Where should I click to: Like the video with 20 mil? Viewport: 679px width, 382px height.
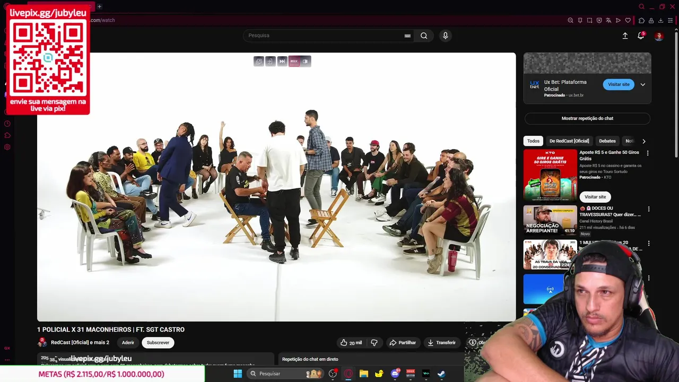click(x=352, y=343)
